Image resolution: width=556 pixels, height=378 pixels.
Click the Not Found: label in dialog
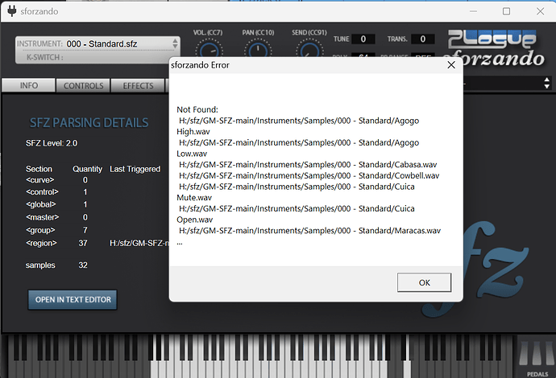[x=197, y=109]
